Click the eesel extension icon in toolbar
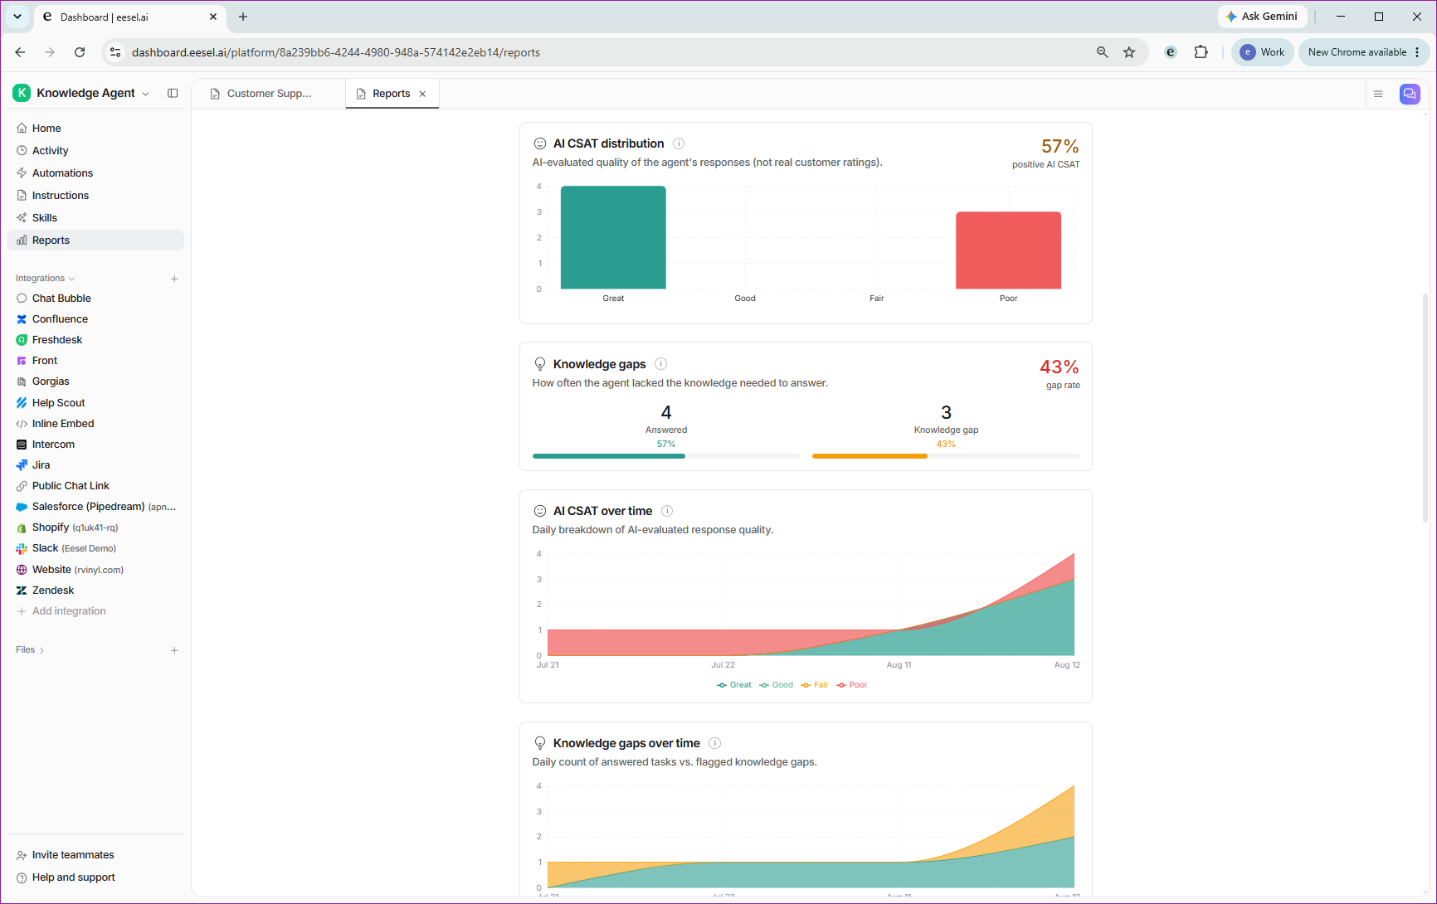Viewport: 1437px width, 904px height. (1171, 52)
